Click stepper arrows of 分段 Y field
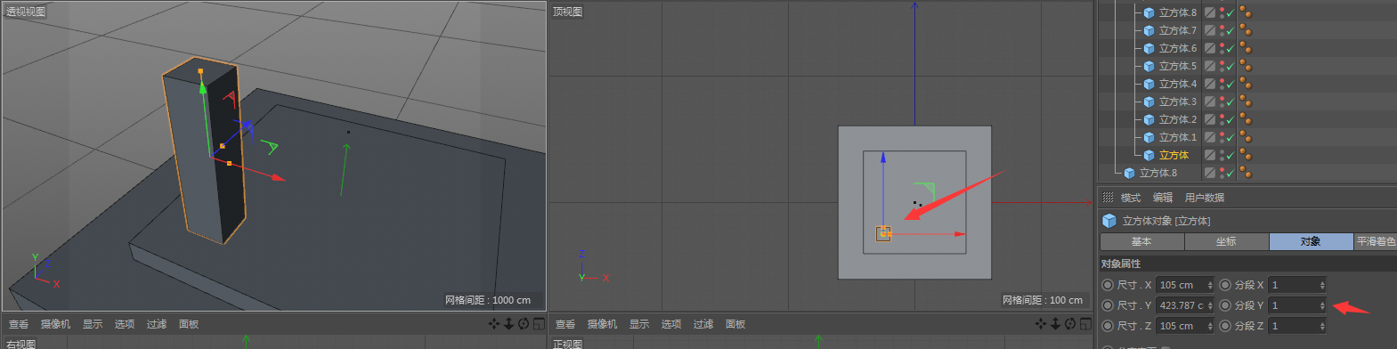 [x=1322, y=305]
